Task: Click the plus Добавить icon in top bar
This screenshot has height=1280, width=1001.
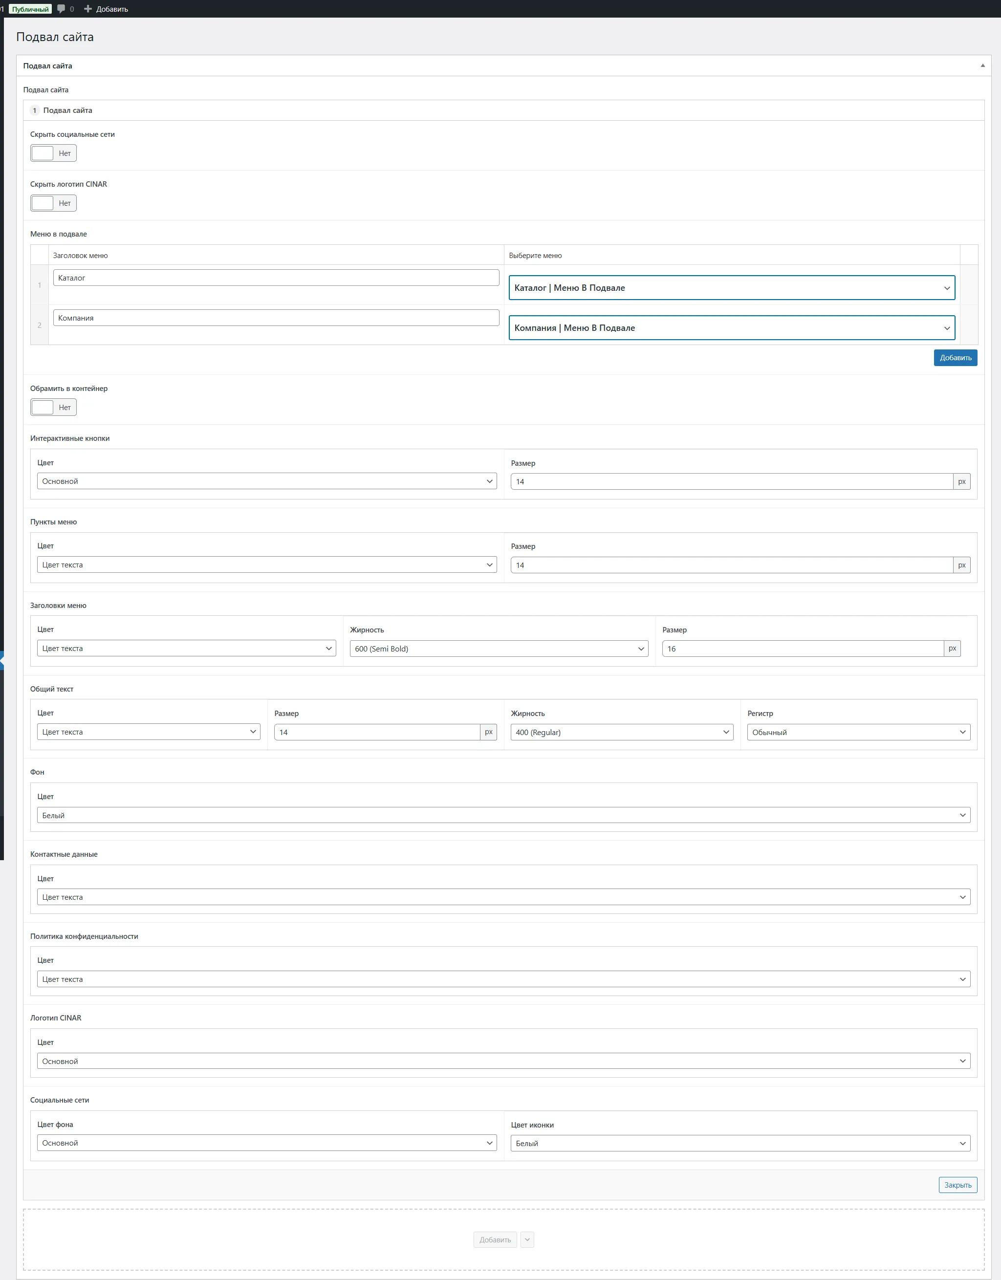Action: [x=88, y=9]
